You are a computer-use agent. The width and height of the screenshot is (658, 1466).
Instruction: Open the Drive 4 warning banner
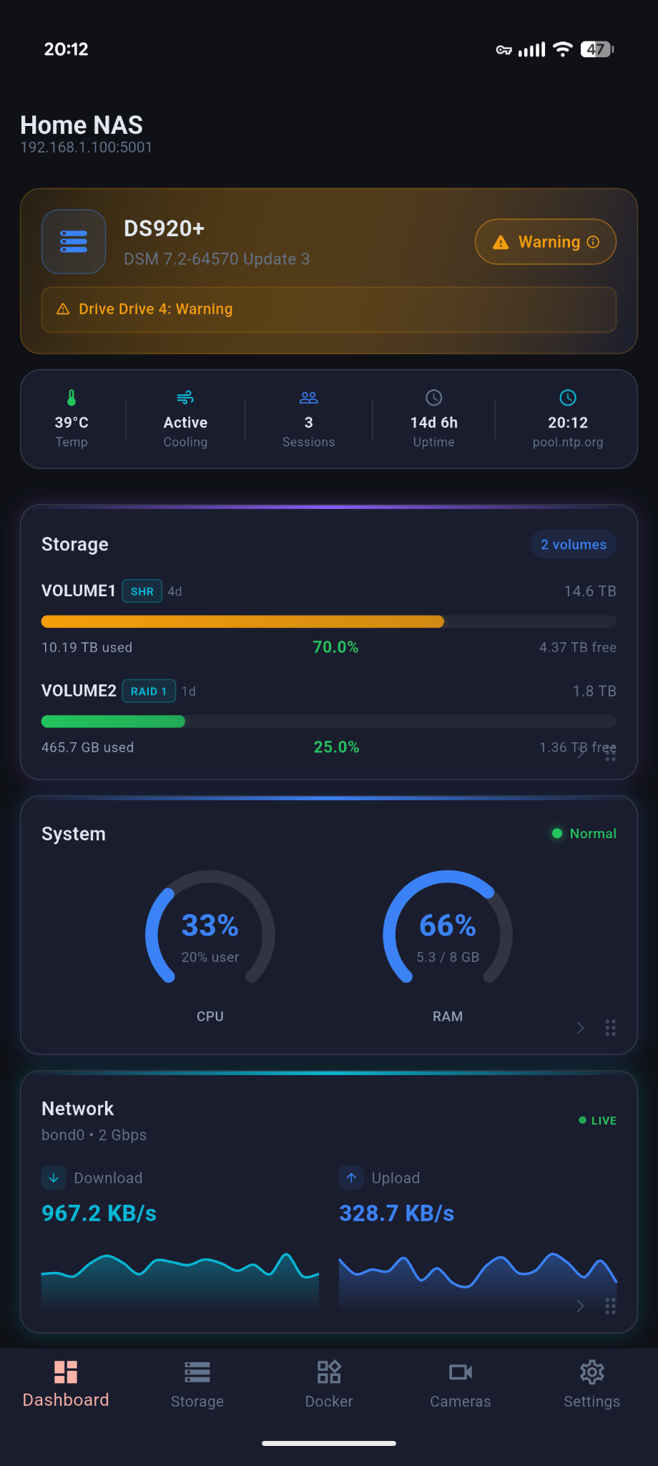(328, 310)
